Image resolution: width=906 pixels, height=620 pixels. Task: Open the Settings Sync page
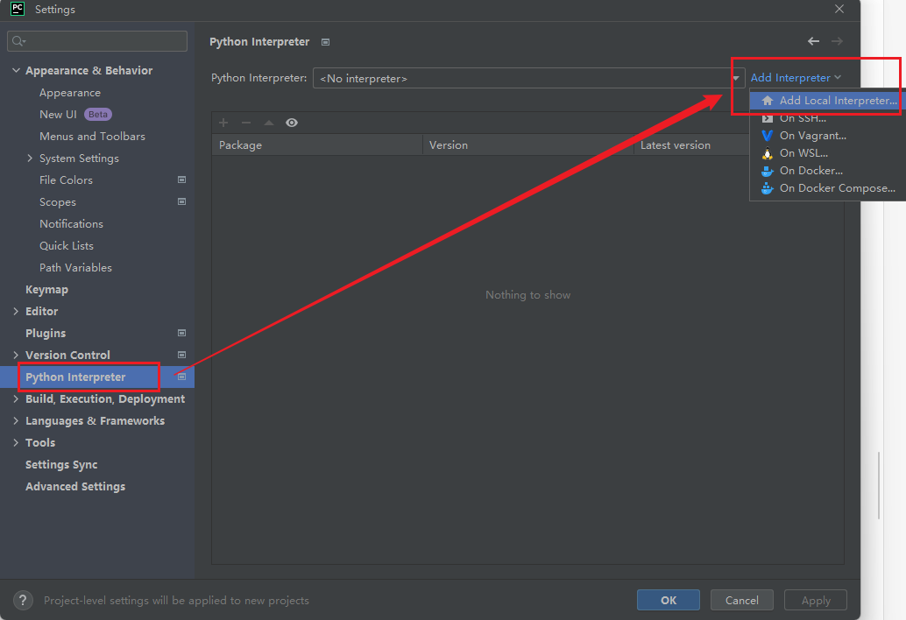[x=61, y=465]
